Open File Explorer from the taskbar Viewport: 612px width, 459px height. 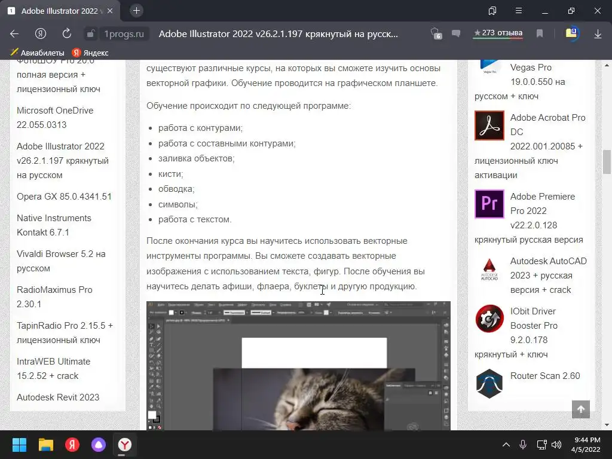click(45, 445)
